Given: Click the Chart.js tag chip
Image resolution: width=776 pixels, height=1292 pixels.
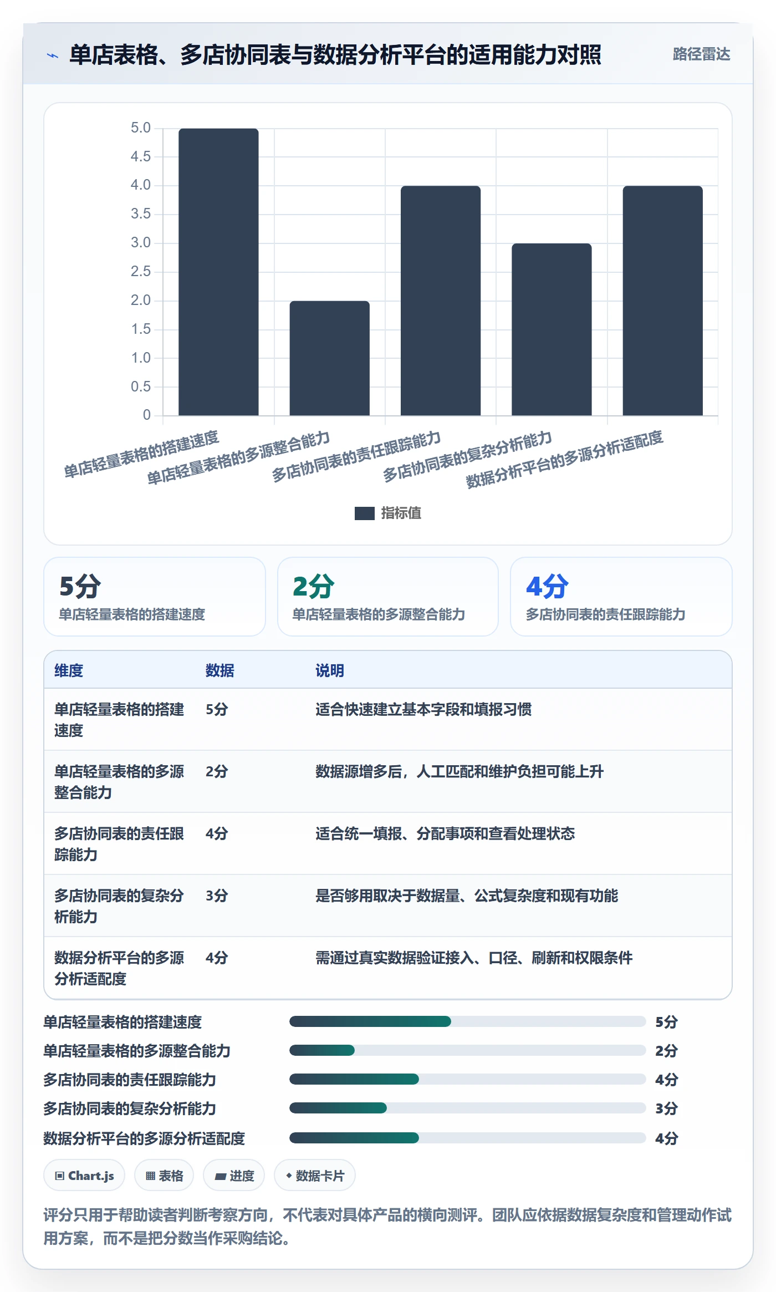Looking at the screenshot, I should [x=84, y=1176].
